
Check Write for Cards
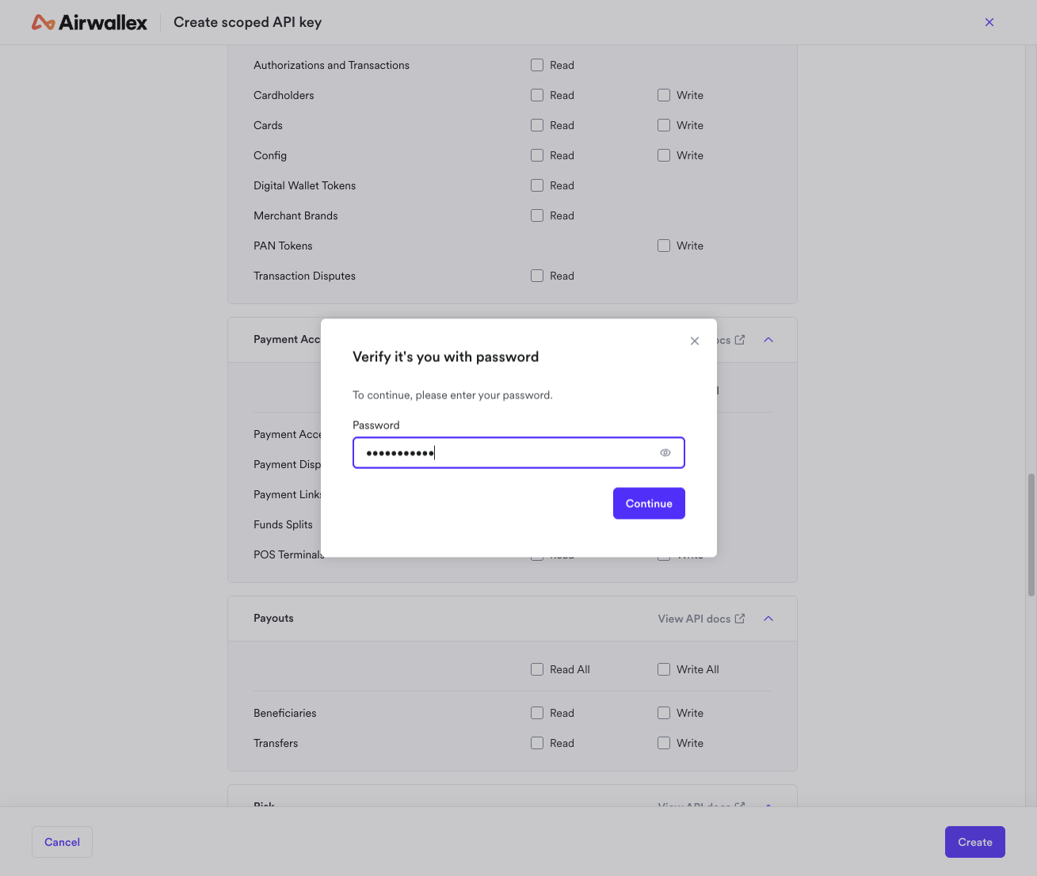pyautogui.click(x=664, y=125)
